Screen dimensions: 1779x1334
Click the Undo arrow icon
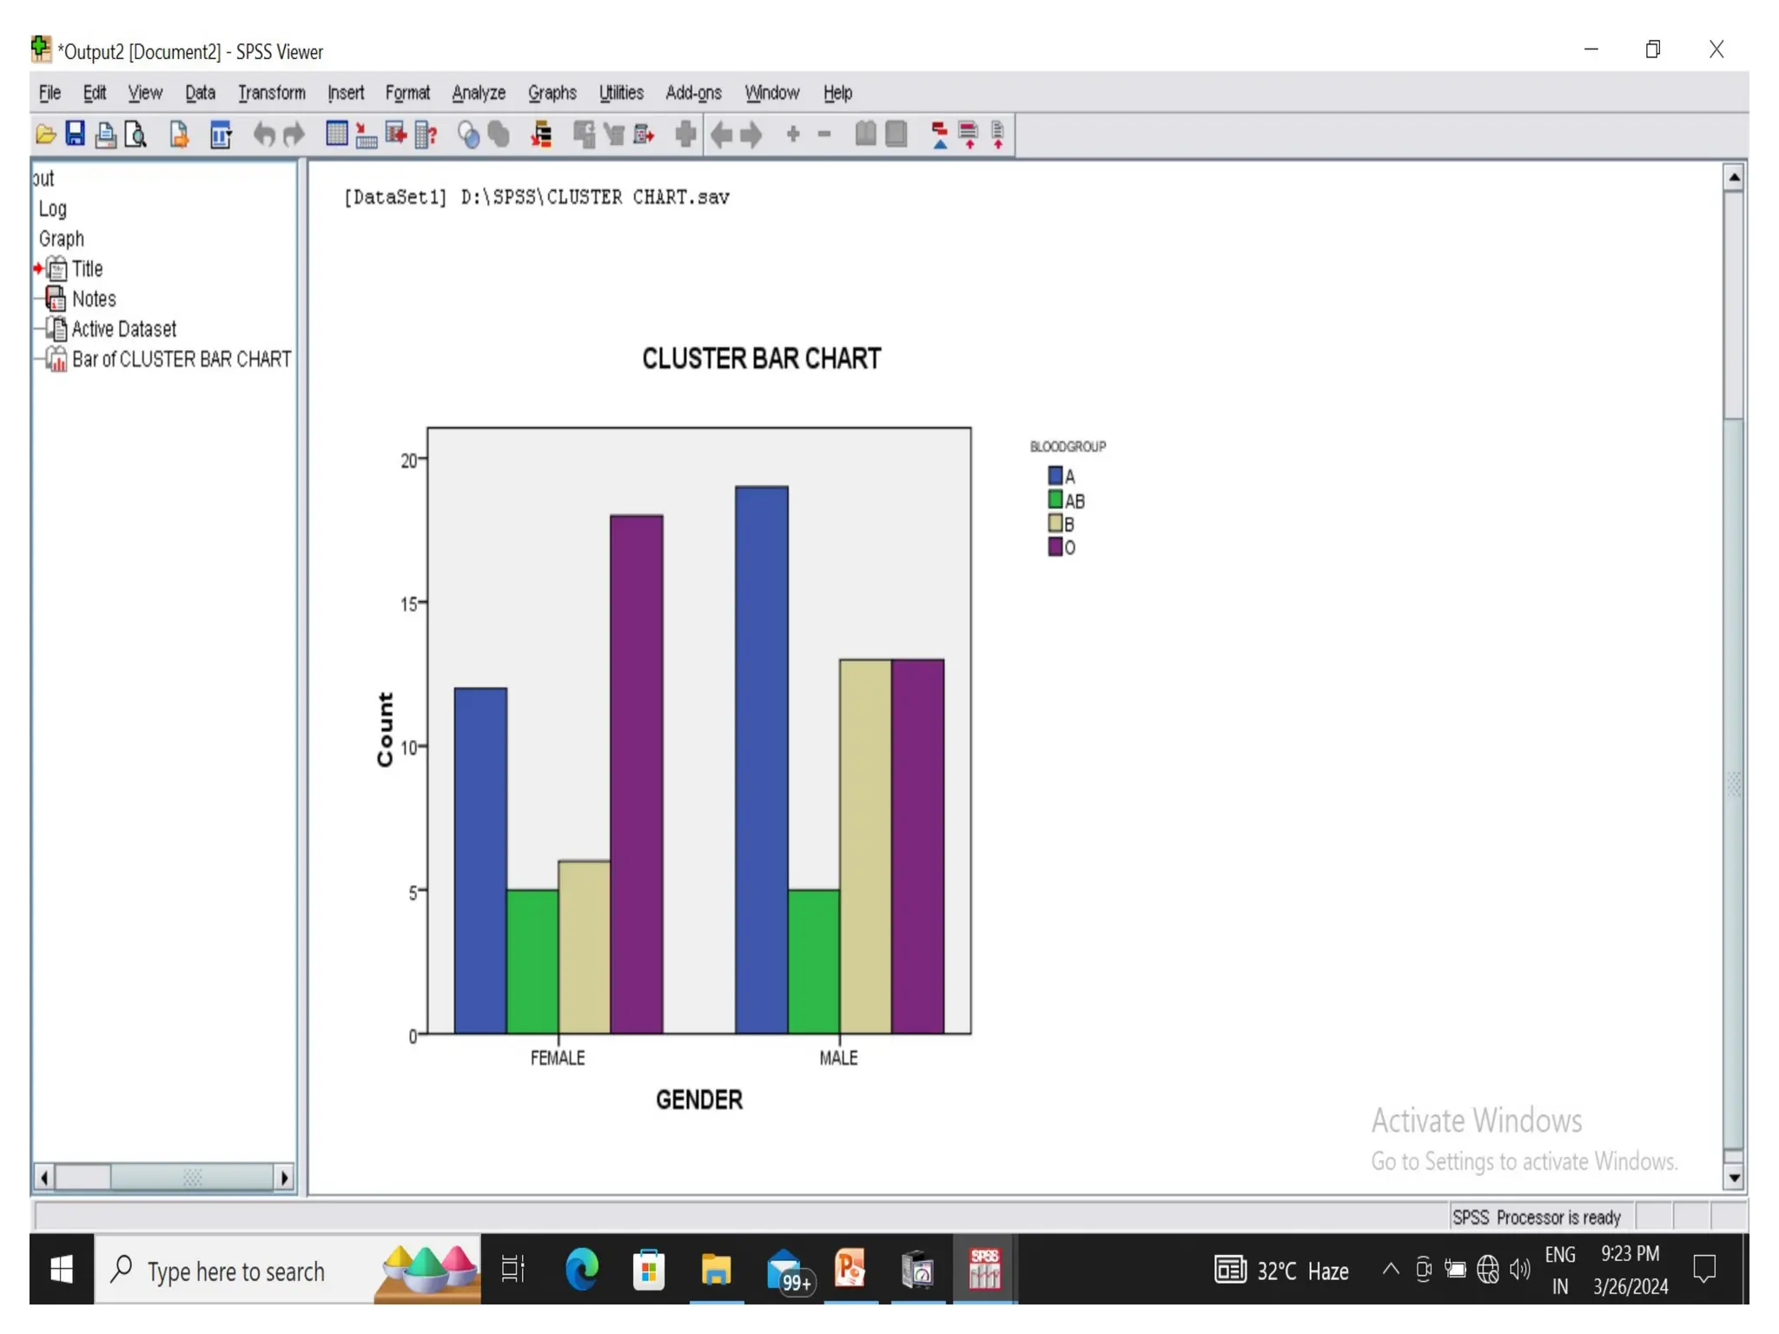[264, 135]
